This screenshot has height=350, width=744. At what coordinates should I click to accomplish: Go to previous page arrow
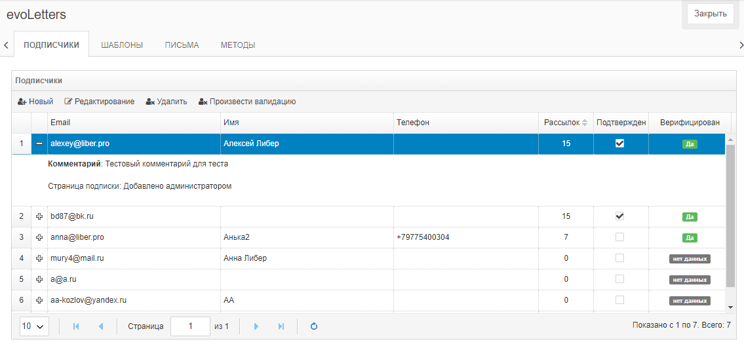coord(100,326)
